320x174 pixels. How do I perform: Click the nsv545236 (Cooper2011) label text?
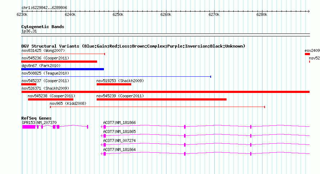pyautogui.click(x=45, y=58)
